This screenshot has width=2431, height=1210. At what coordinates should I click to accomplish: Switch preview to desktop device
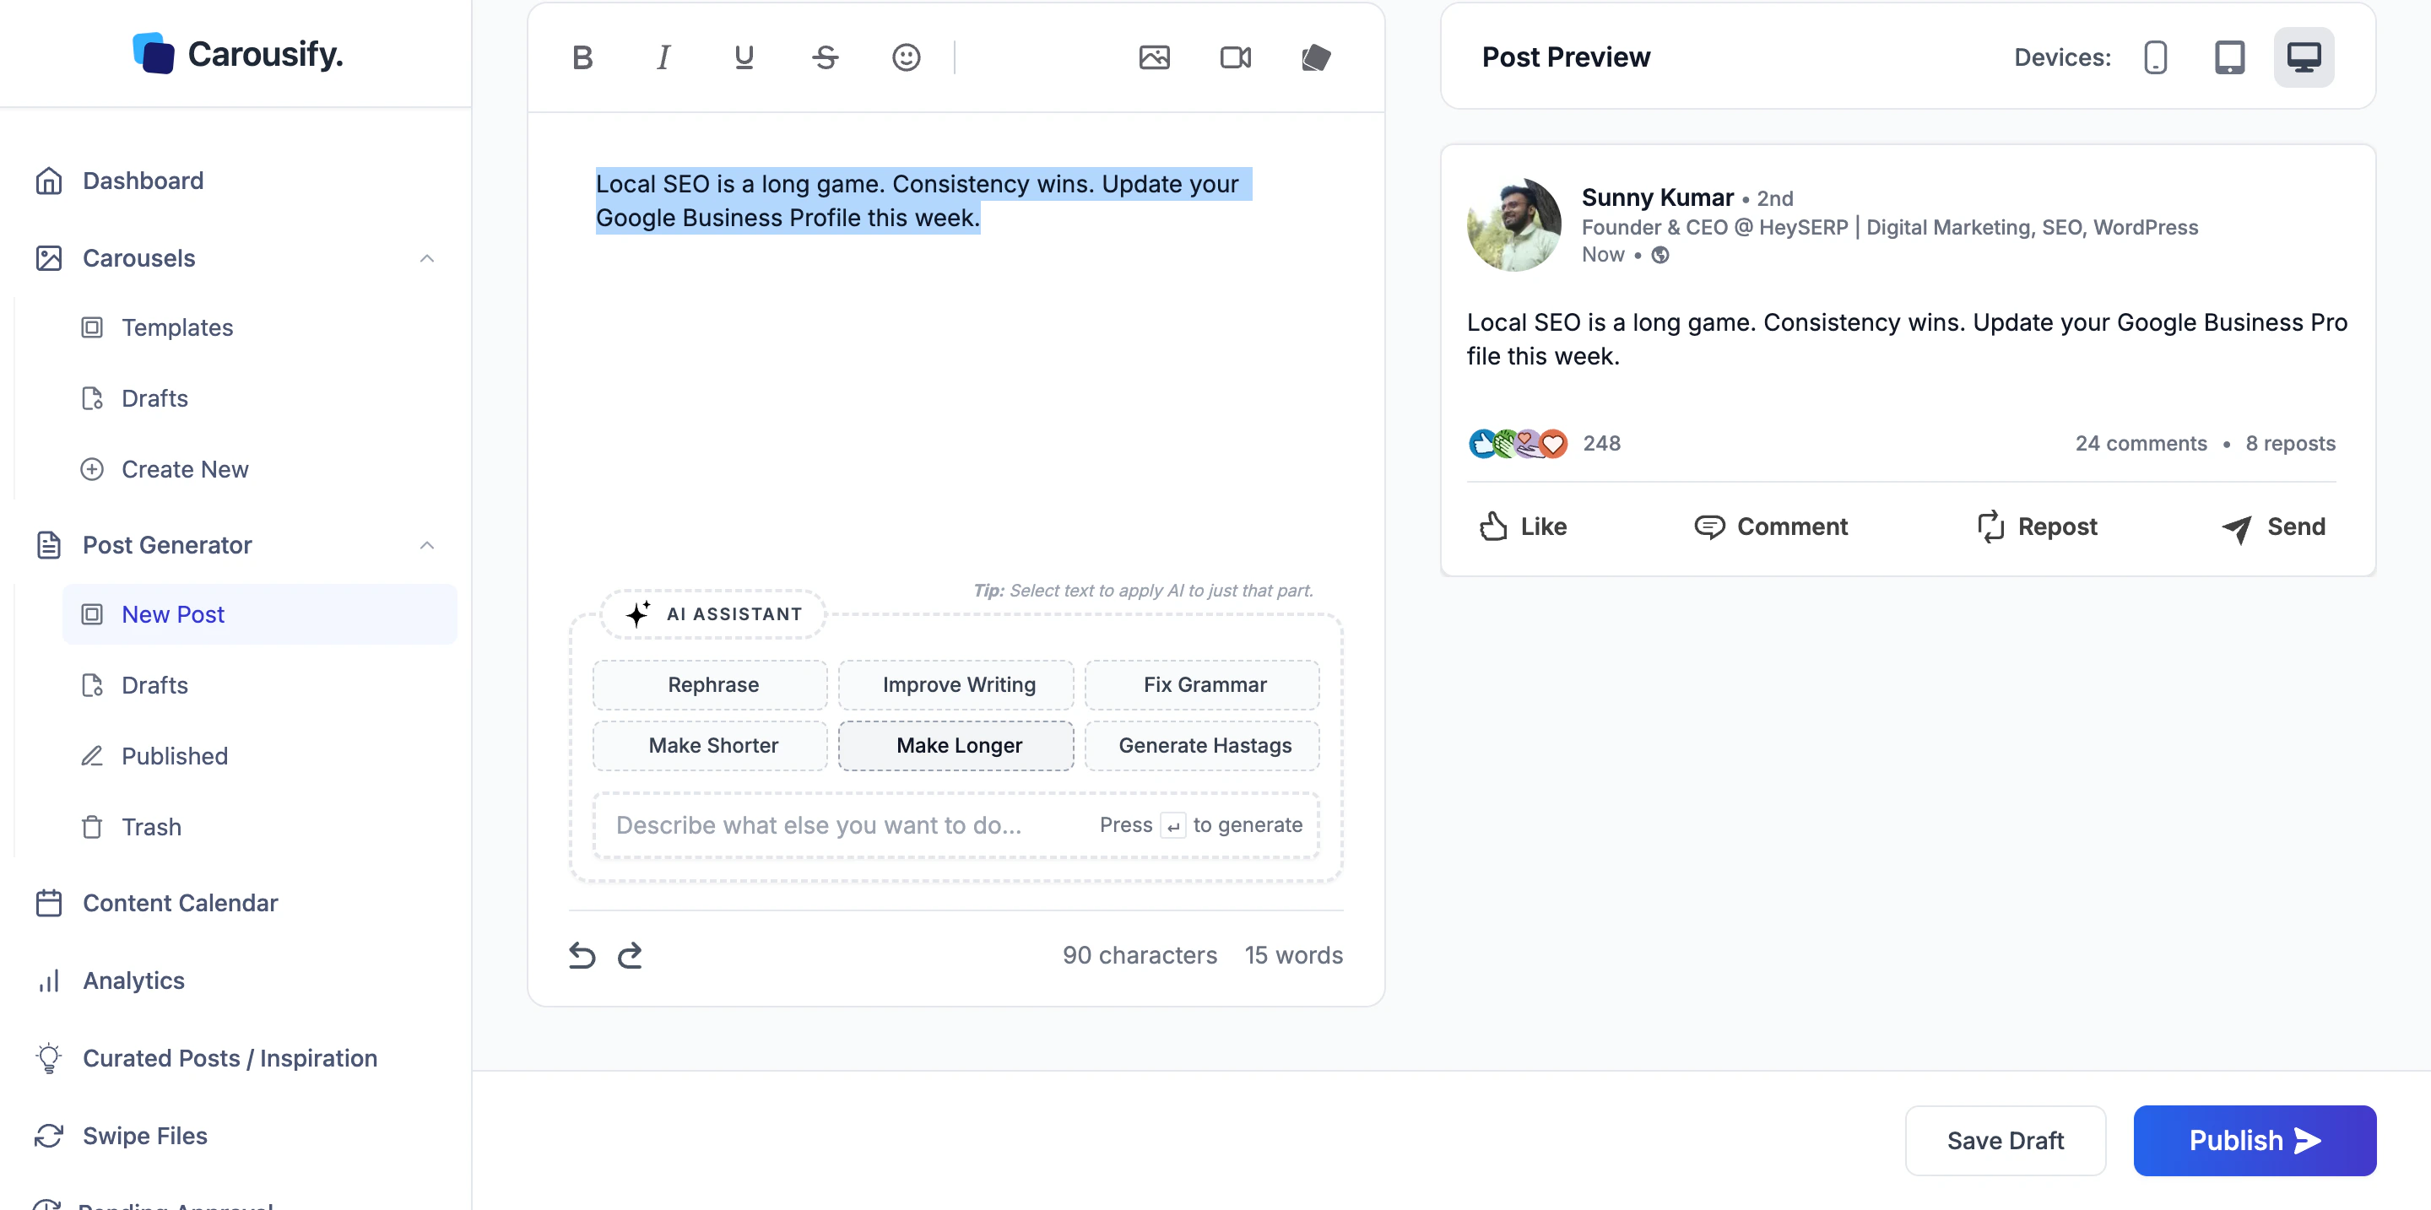tap(2304, 57)
